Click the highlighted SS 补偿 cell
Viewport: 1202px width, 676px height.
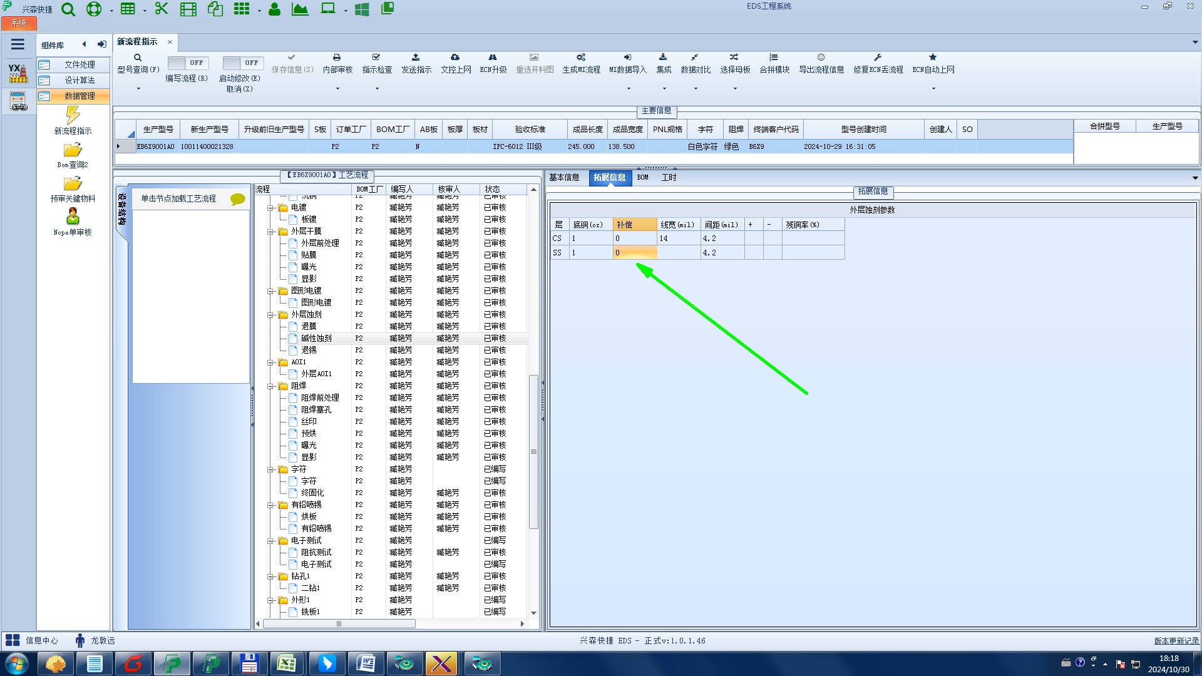(634, 253)
